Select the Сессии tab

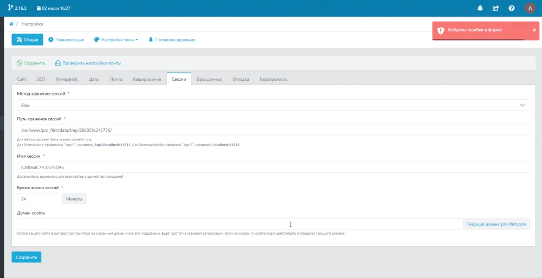(x=179, y=79)
